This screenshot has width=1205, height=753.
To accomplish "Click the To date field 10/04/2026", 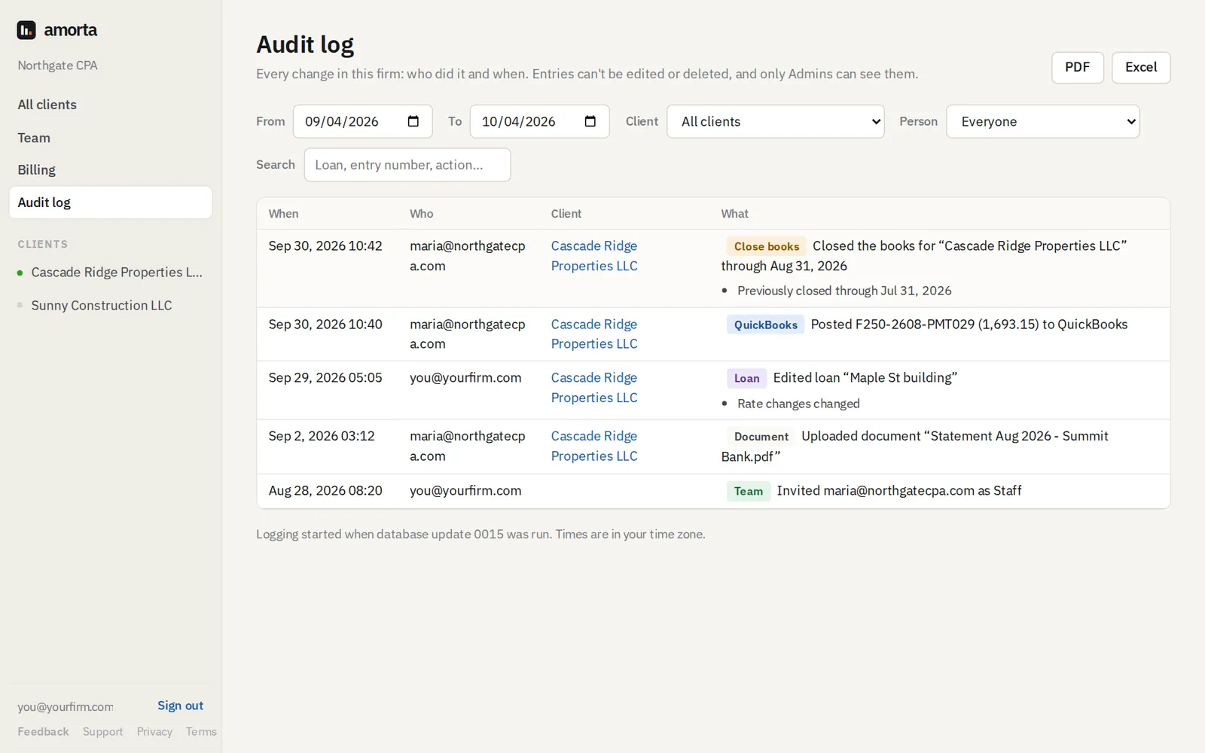I will coord(539,121).
